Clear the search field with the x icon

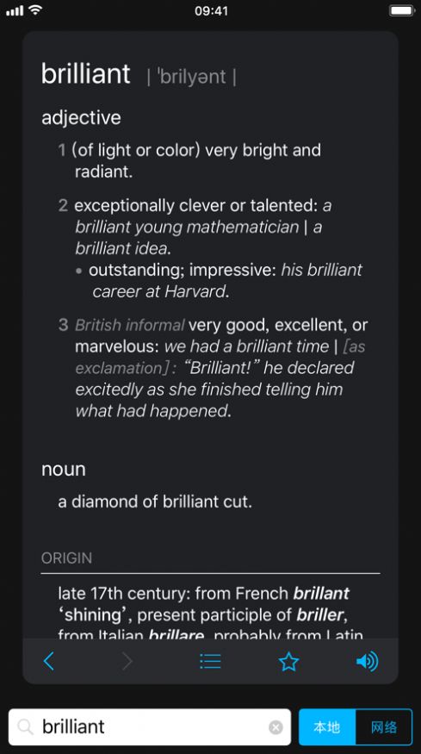point(276,727)
